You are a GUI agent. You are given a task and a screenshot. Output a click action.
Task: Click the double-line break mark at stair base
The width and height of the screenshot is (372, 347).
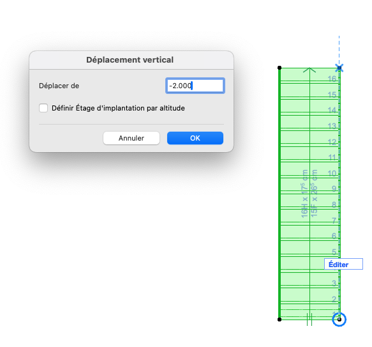309,320
